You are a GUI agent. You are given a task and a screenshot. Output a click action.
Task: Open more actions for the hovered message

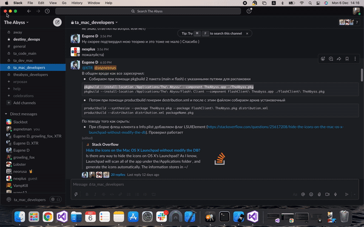(x=355, y=59)
